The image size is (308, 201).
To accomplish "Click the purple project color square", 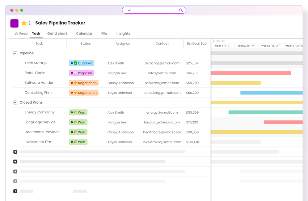I will (14, 23).
